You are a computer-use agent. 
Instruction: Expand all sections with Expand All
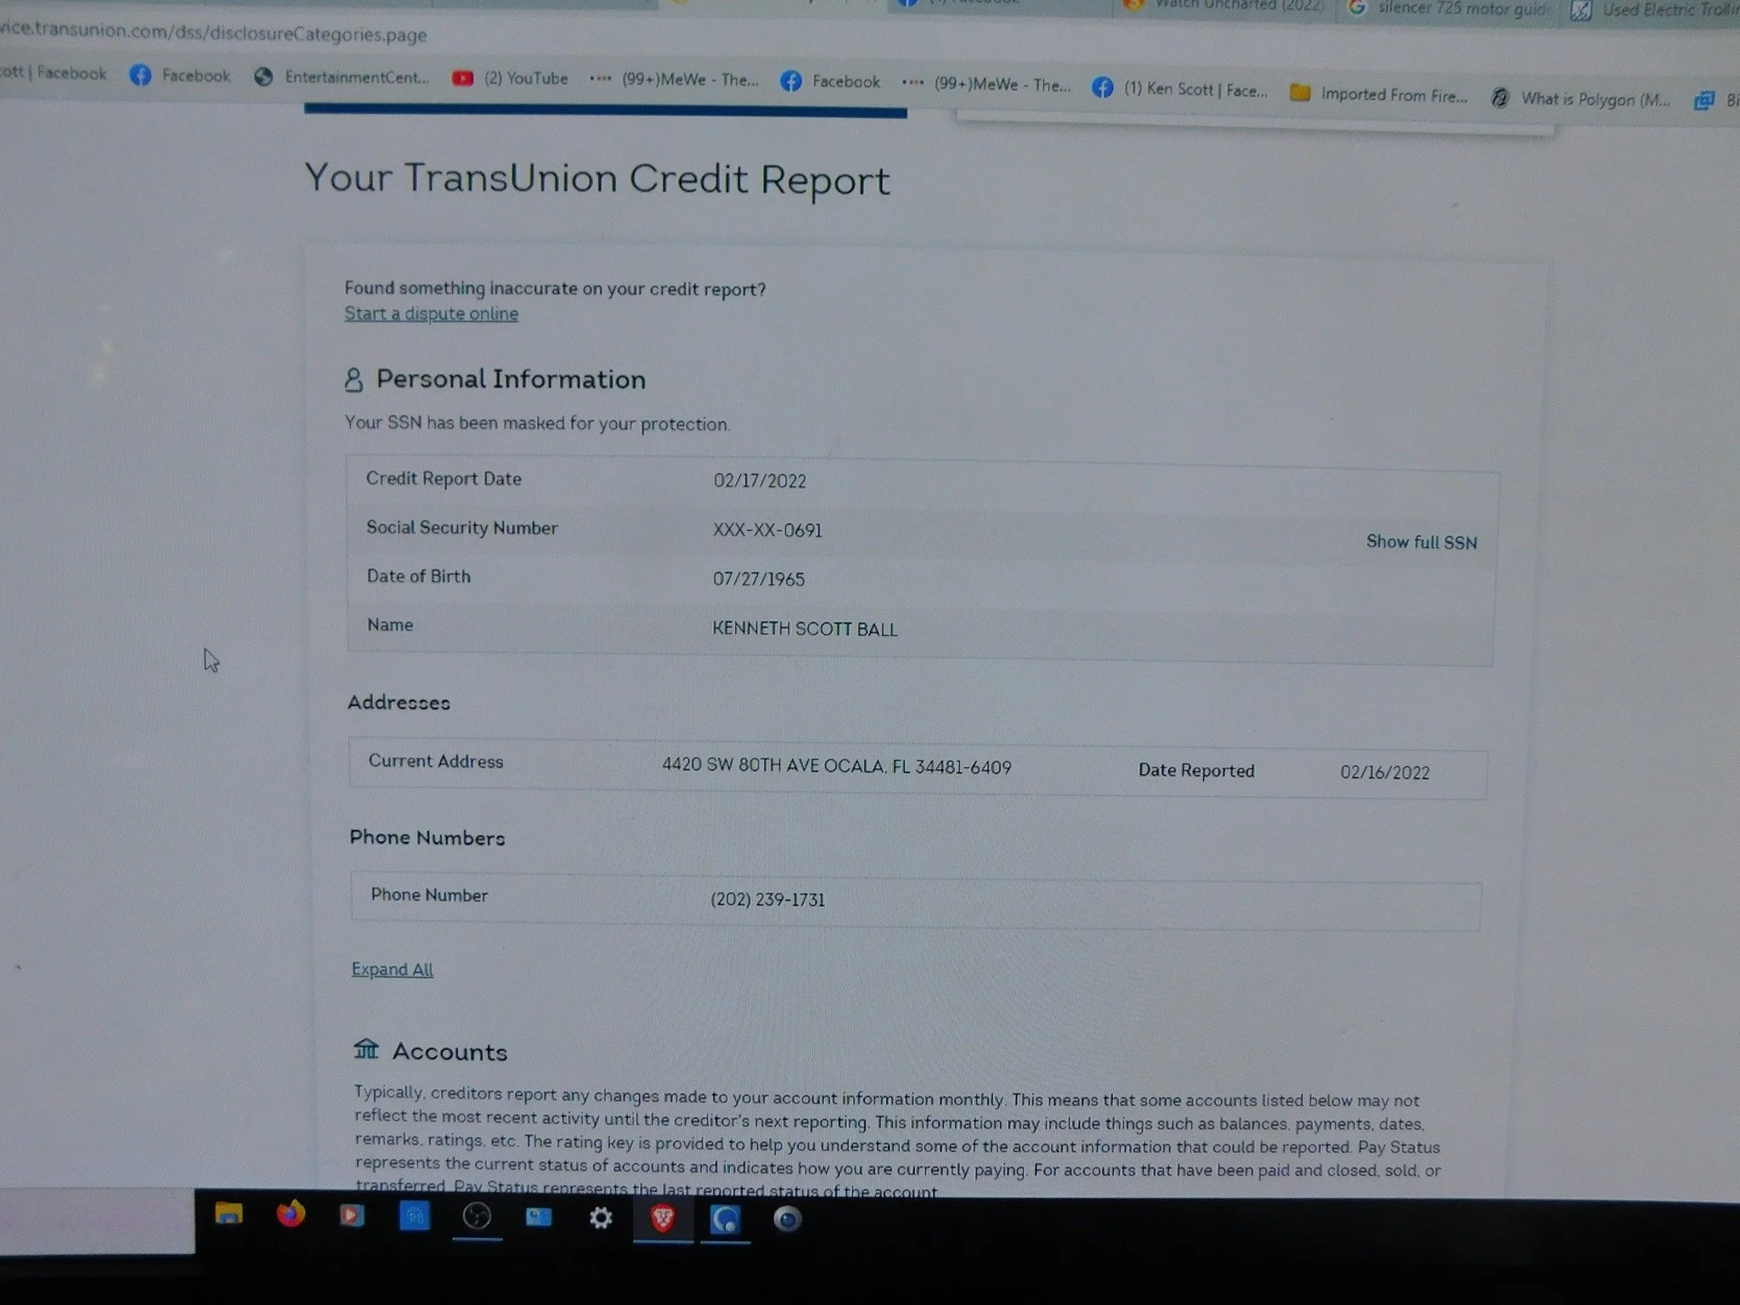[x=392, y=969]
